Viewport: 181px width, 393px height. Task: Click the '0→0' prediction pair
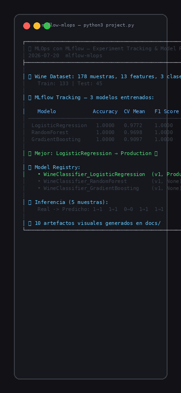coord(128,209)
